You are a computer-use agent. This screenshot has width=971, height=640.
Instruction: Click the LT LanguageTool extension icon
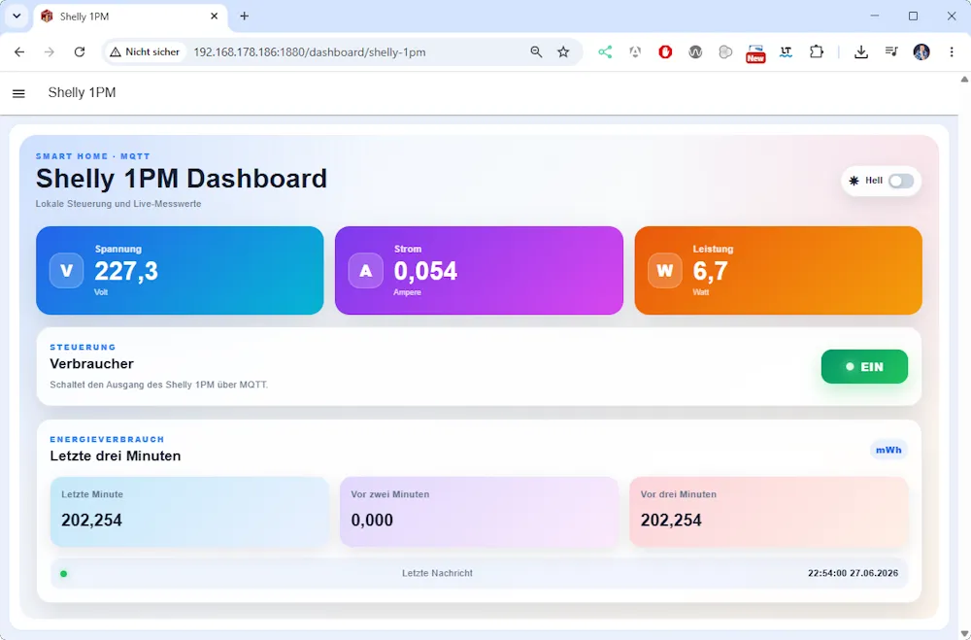tap(786, 52)
